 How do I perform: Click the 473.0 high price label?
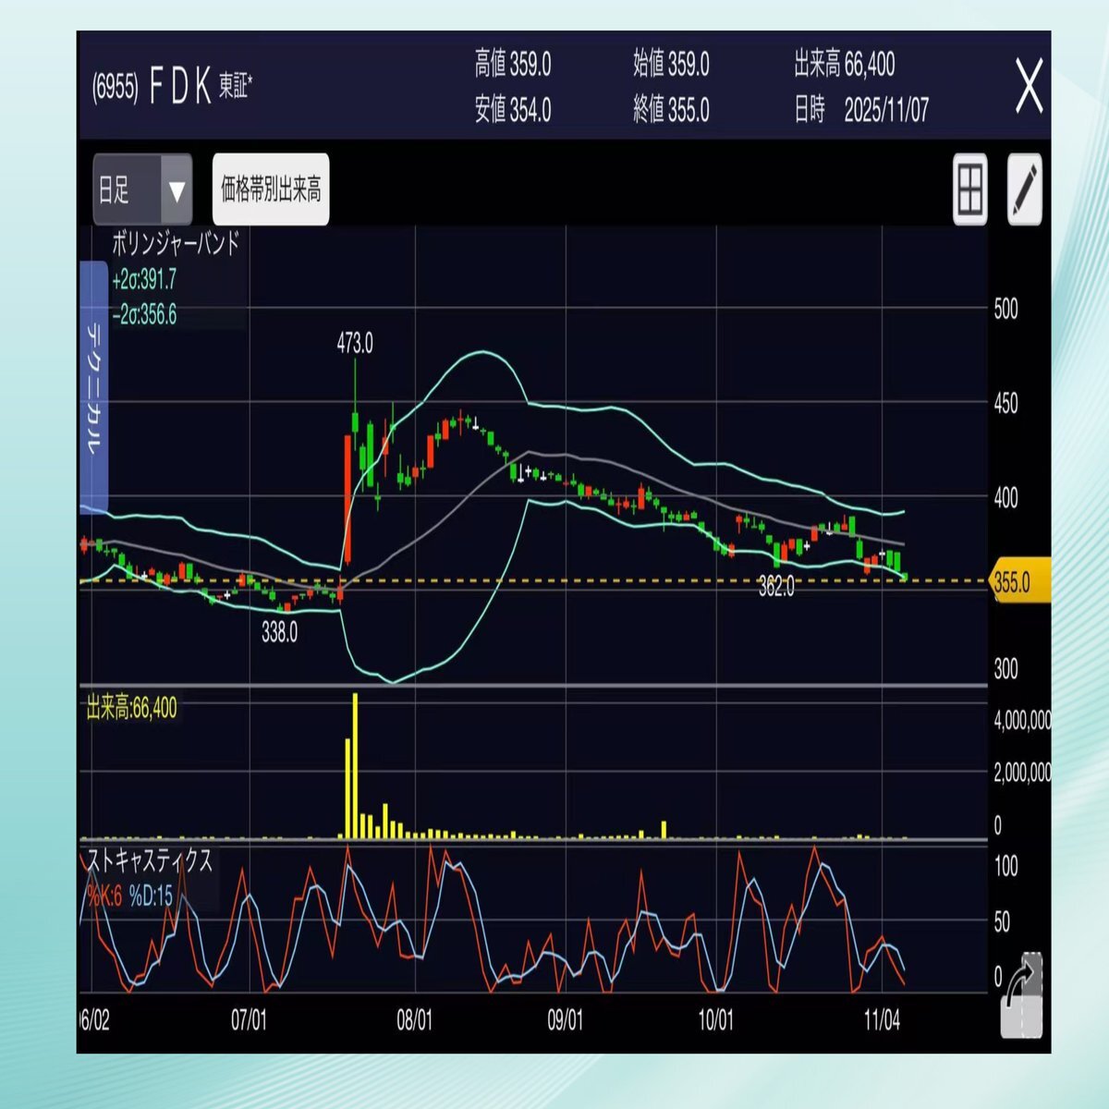point(355,344)
